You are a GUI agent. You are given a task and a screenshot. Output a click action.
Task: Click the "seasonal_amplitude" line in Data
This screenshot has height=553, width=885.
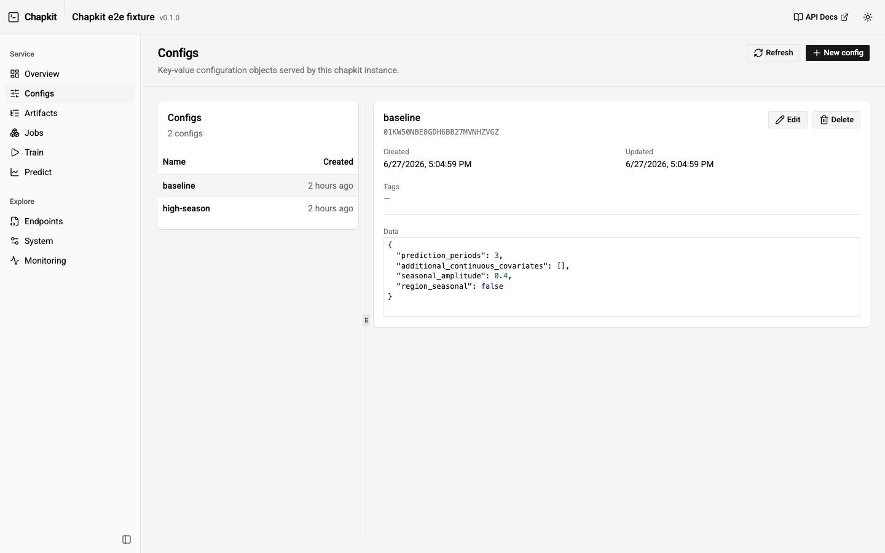(454, 276)
